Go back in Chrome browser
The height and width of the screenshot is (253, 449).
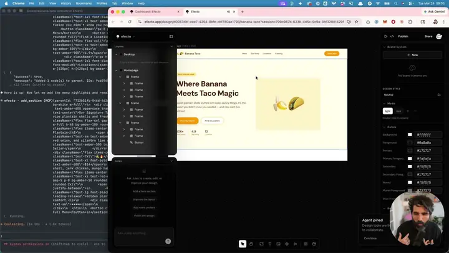pyautogui.click(x=113, y=22)
